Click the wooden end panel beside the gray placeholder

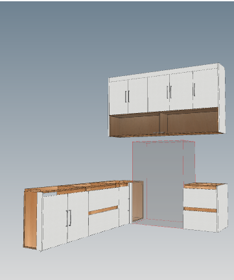click(x=137, y=201)
